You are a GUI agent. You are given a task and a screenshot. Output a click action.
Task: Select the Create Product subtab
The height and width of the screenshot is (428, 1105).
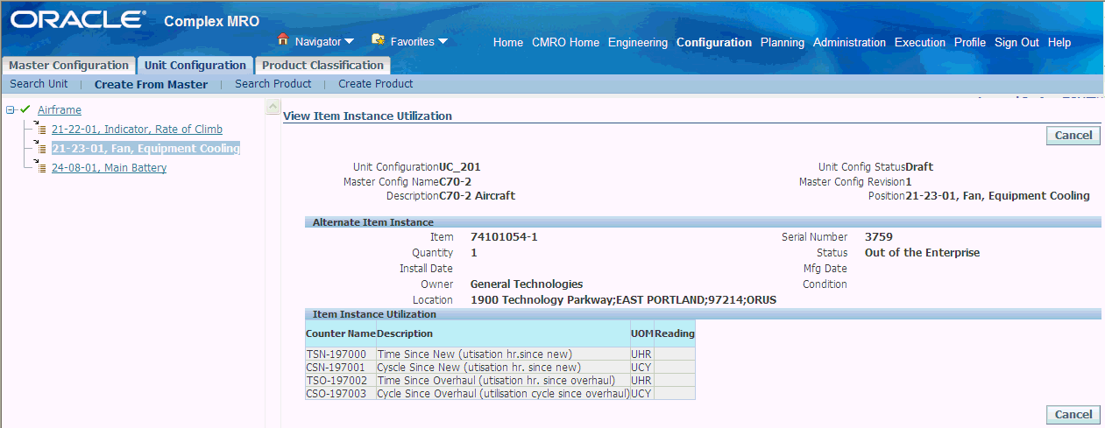[376, 84]
